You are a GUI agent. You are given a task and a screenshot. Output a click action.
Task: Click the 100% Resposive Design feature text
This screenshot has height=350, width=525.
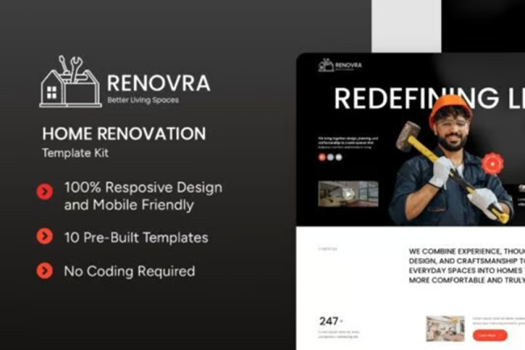tap(143, 196)
